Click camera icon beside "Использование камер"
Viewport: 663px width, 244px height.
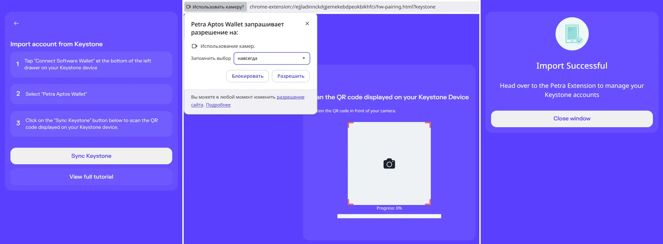tap(194, 46)
